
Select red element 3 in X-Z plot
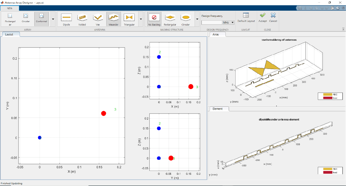pyautogui.click(x=191, y=87)
